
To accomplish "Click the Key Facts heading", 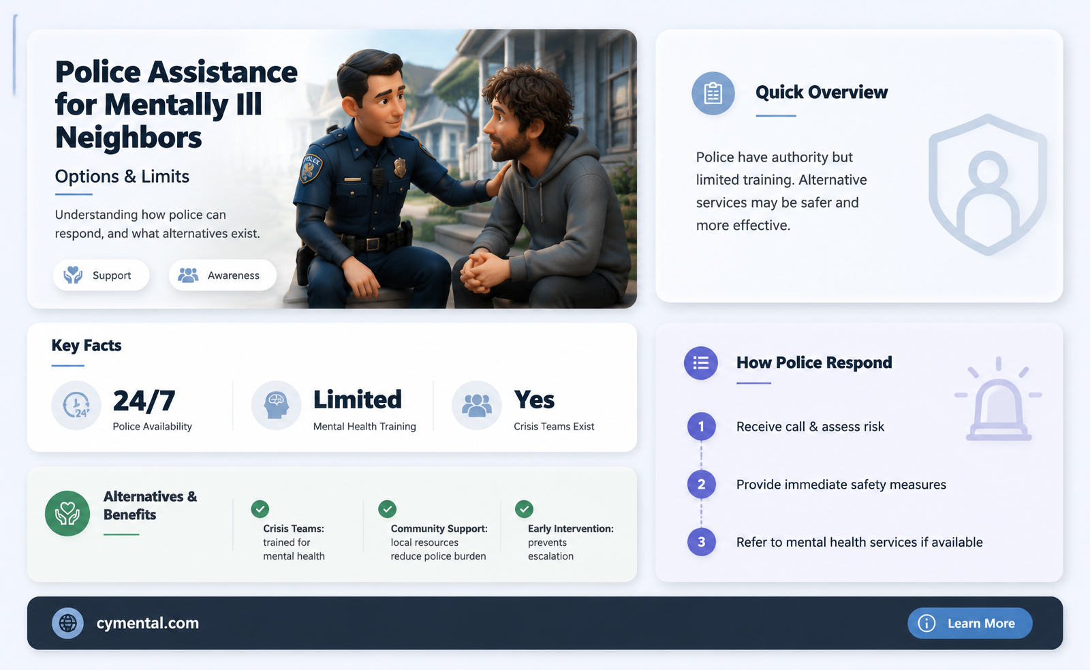I will (x=87, y=346).
